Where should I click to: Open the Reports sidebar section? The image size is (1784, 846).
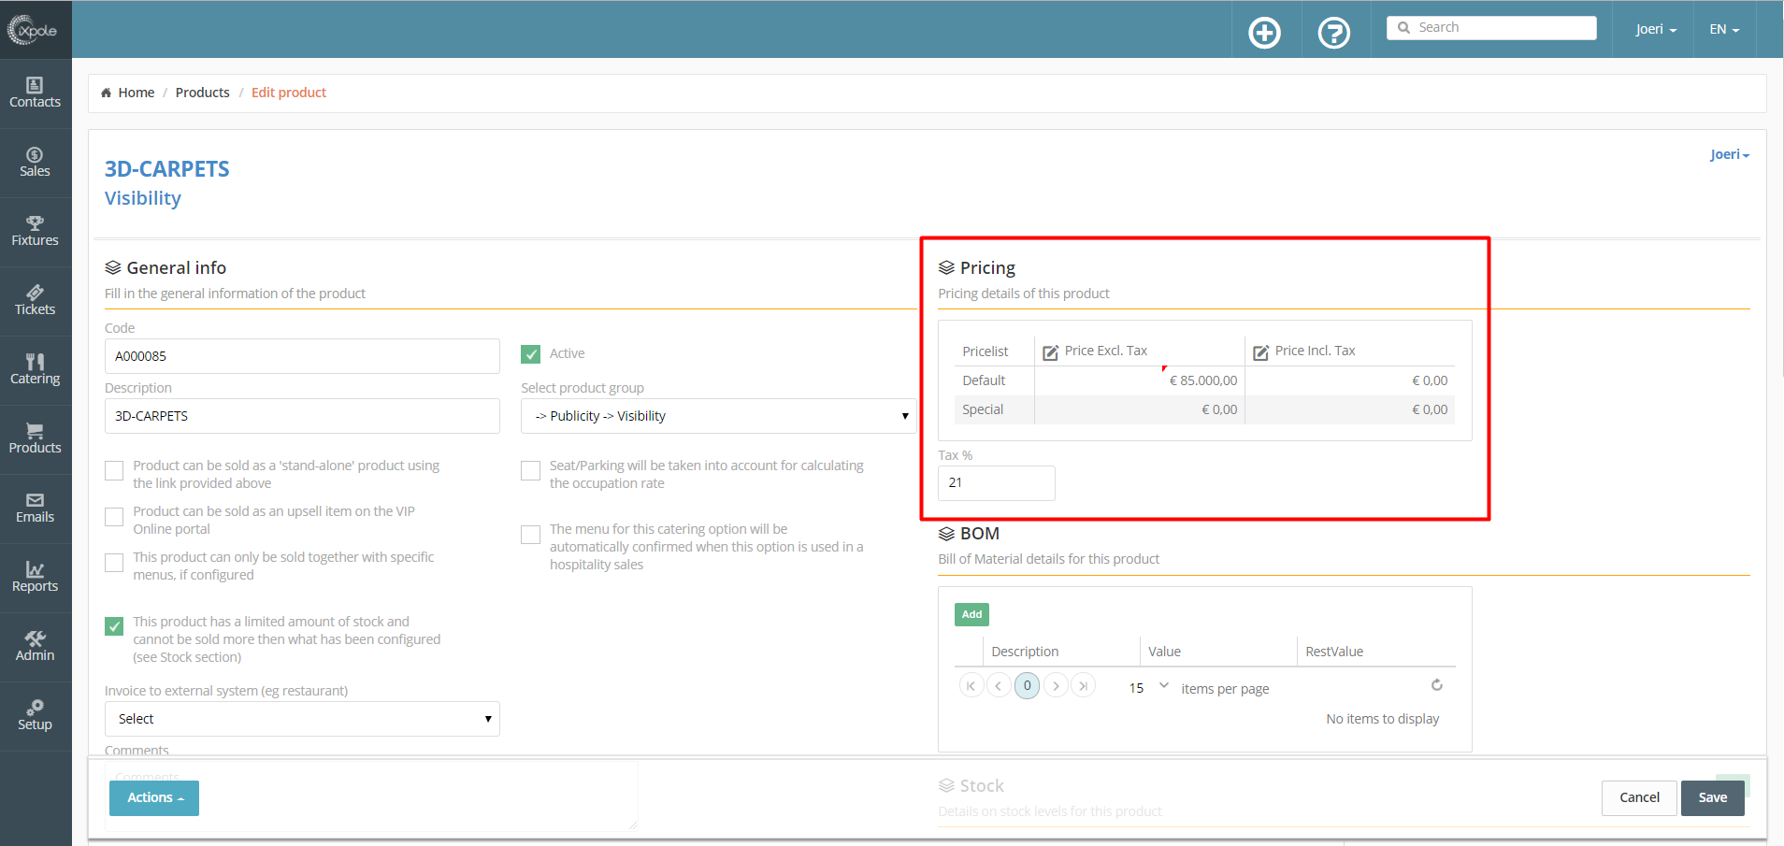pyautogui.click(x=36, y=578)
